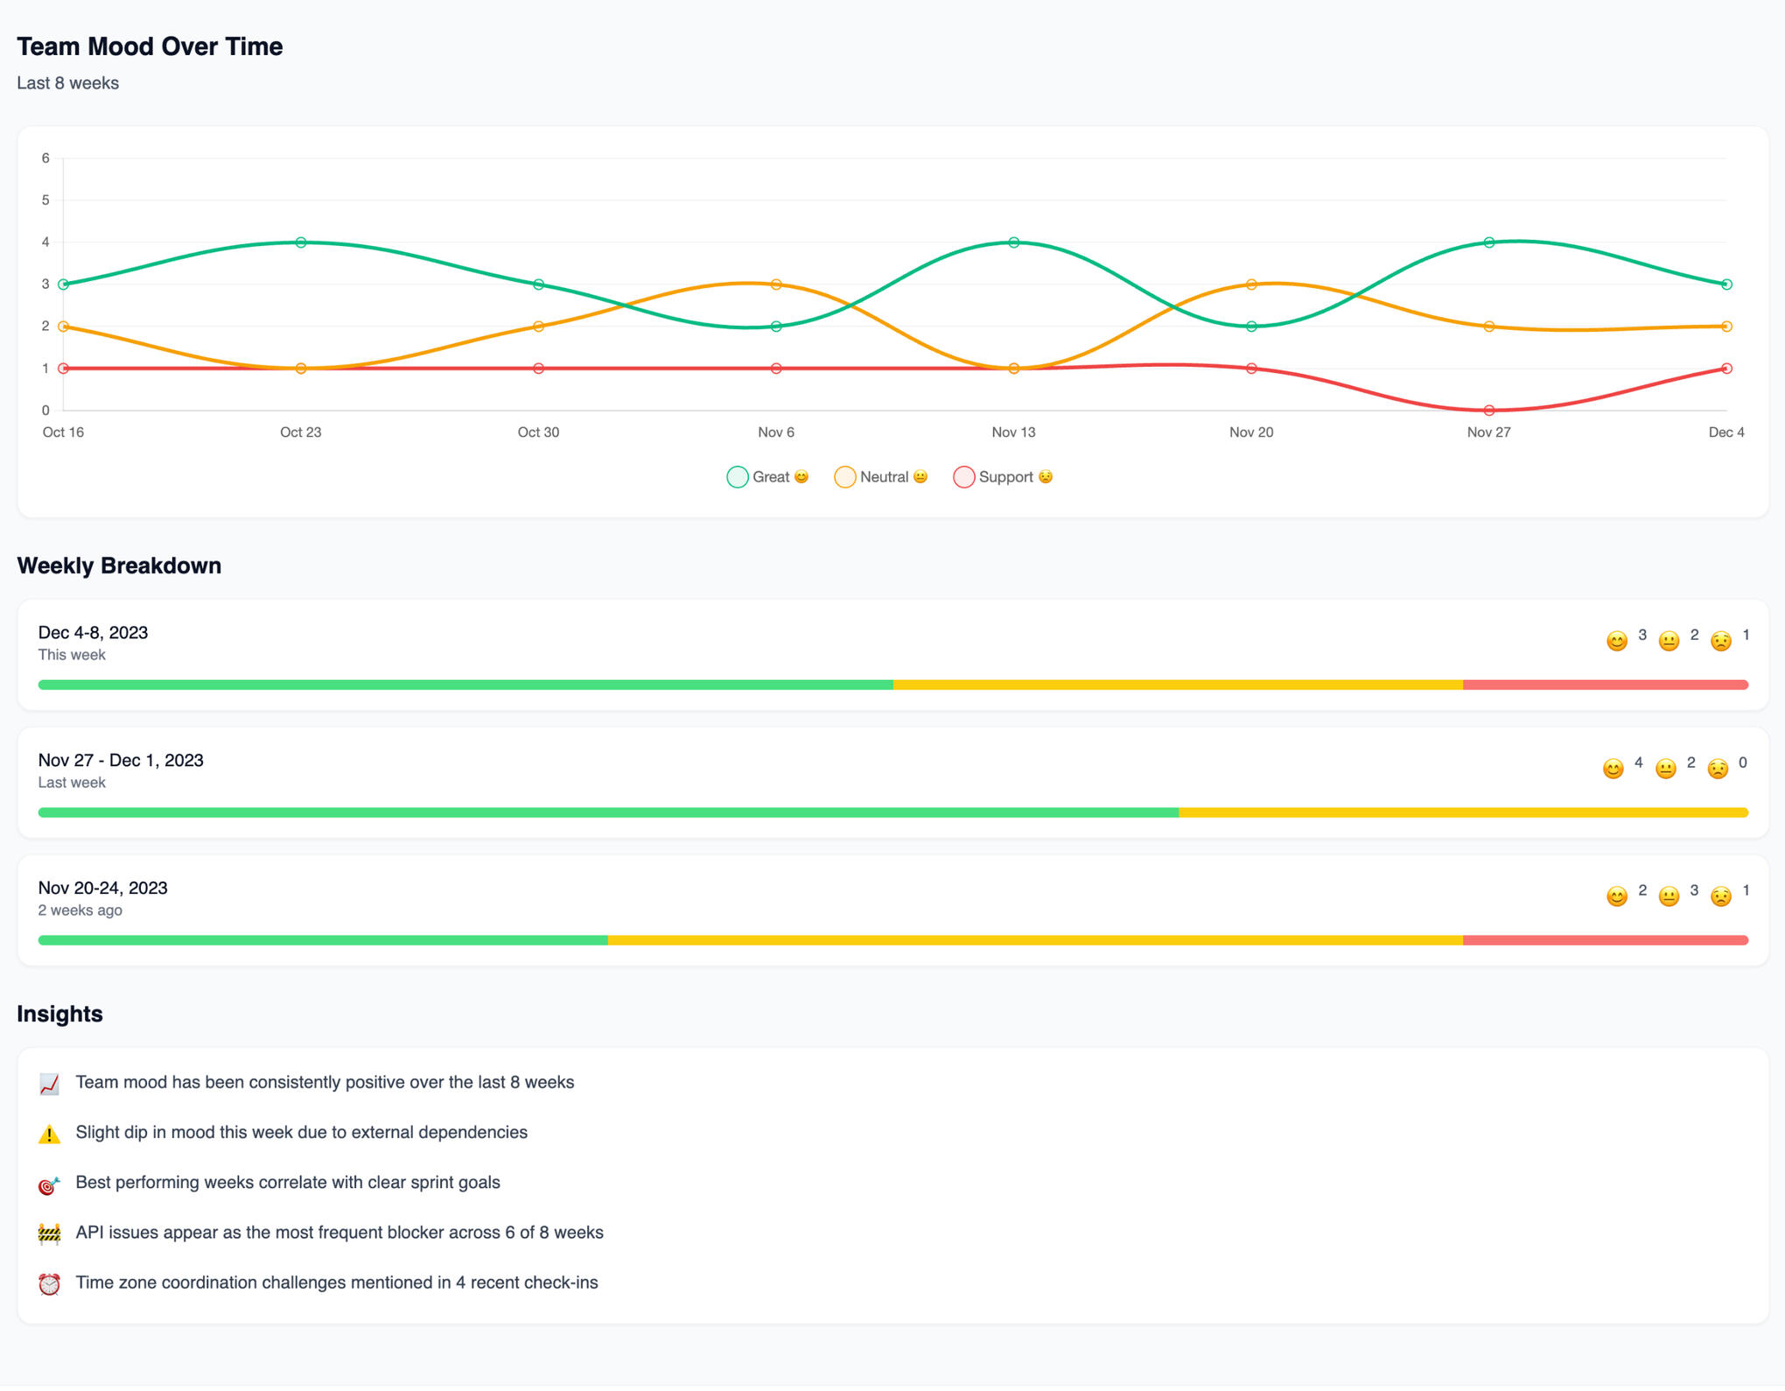The height and width of the screenshot is (1391, 1785).
Task: Click the dart target insight icon
Action: 49,1184
